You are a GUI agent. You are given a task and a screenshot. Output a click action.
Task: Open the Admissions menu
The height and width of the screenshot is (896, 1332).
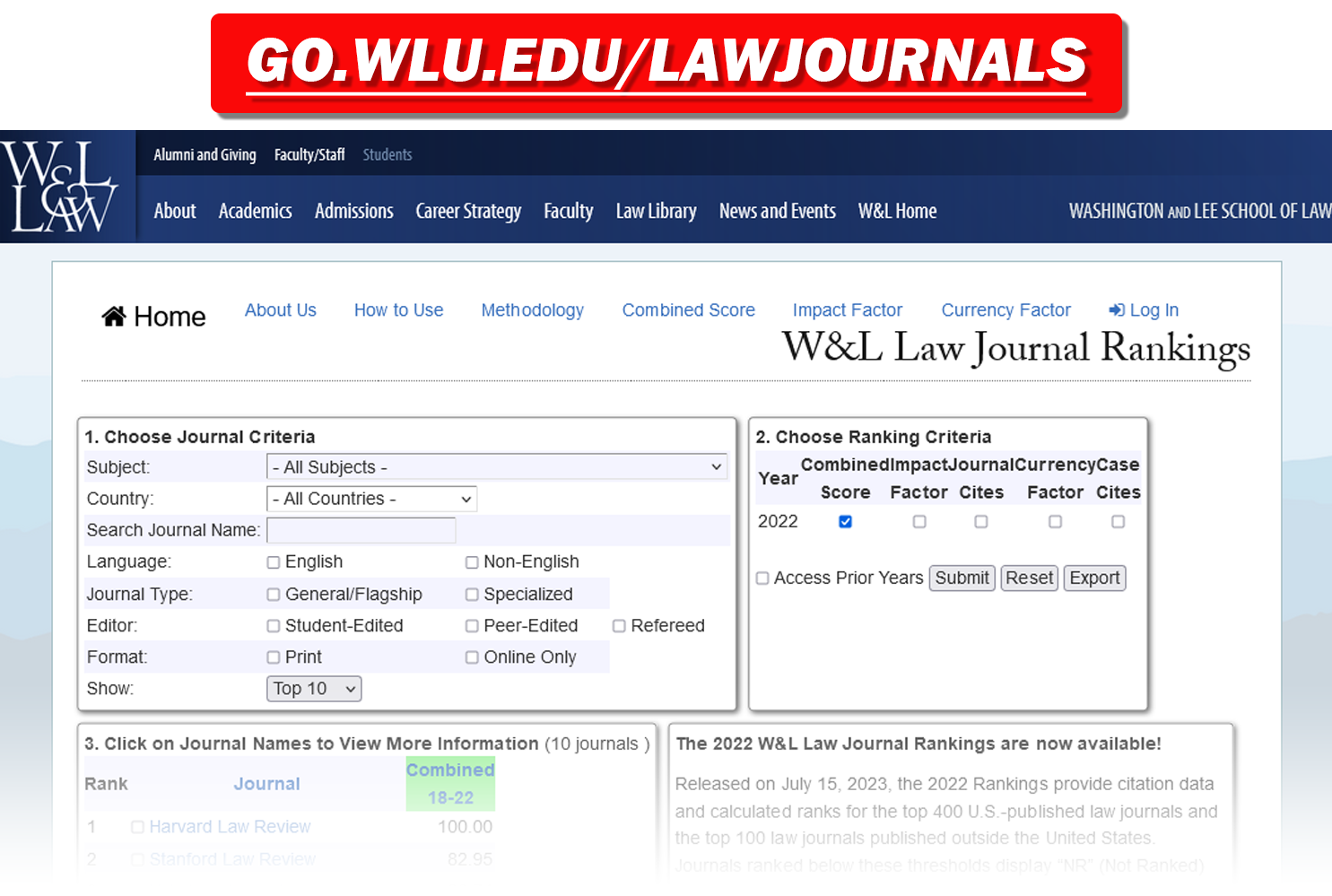(354, 211)
